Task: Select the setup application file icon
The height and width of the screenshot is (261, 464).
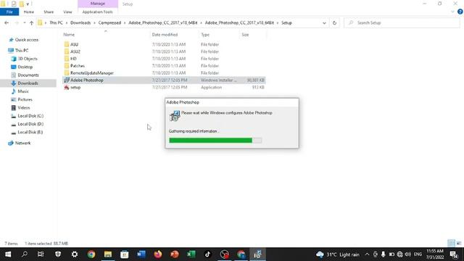Action: pyautogui.click(x=67, y=87)
